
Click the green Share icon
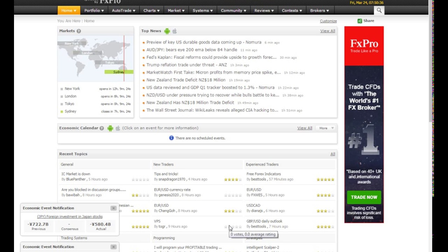pyautogui.click(x=359, y=21)
